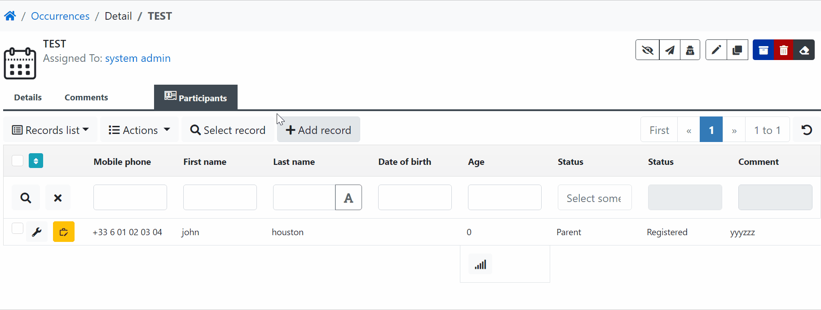
Task: Click the wrench icon in john's row
Action: coord(37,232)
